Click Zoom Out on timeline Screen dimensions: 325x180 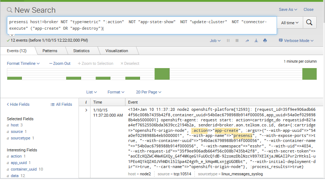(60, 63)
